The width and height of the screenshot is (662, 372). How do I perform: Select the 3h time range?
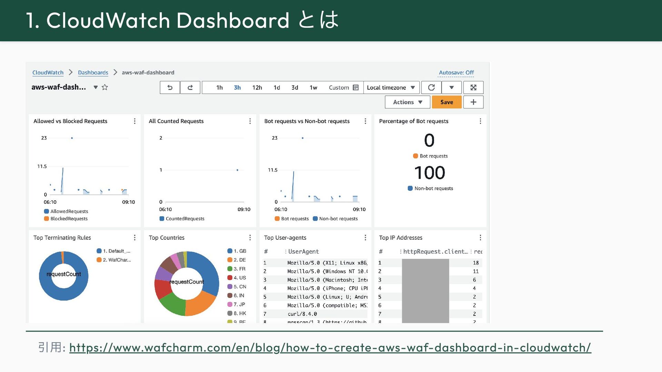237,87
